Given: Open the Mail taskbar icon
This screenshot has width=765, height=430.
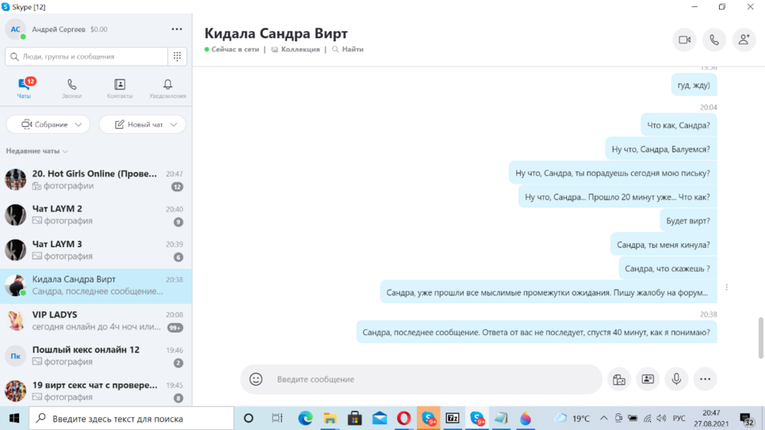Looking at the screenshot, I should pos(379,419).
